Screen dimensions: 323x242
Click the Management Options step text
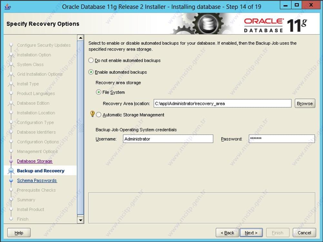[37, 151]
